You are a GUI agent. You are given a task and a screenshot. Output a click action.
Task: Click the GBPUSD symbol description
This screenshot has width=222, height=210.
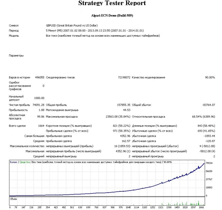pos(72,26)
